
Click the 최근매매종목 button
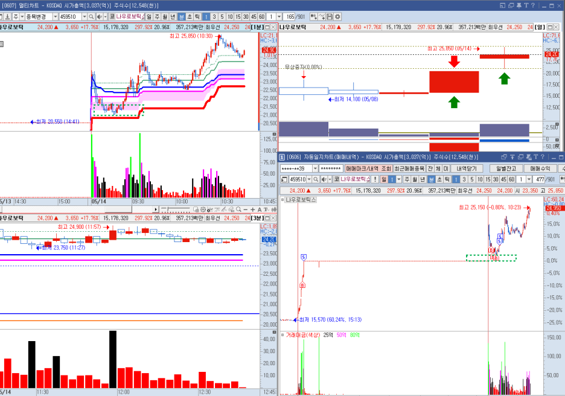point(409,168)
